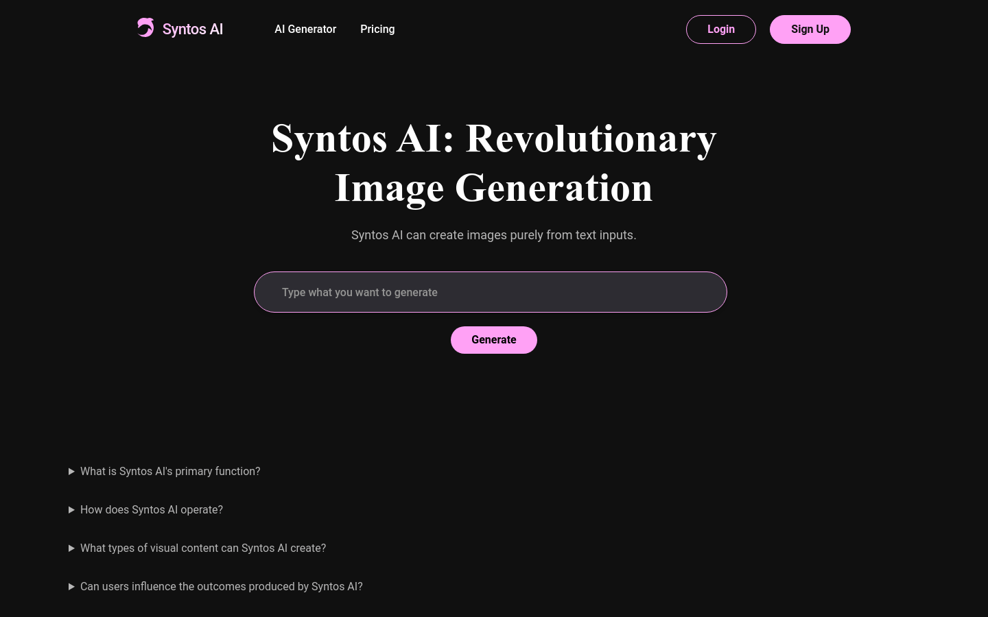988x617 pixels.
Task: Click the 'Syntos AI can create images' subtitle
Action: 494,235
